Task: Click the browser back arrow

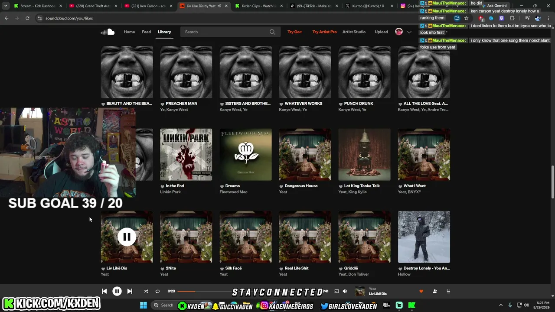Action: (7, 18)
